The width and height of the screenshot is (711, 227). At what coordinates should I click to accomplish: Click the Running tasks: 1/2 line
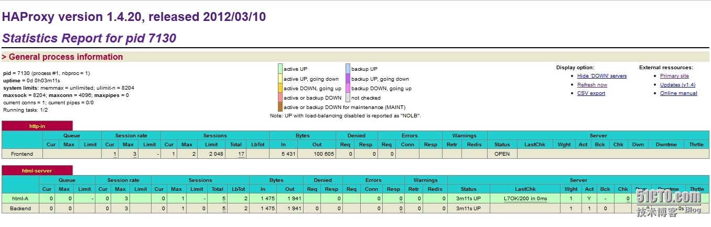coord(25,110)
